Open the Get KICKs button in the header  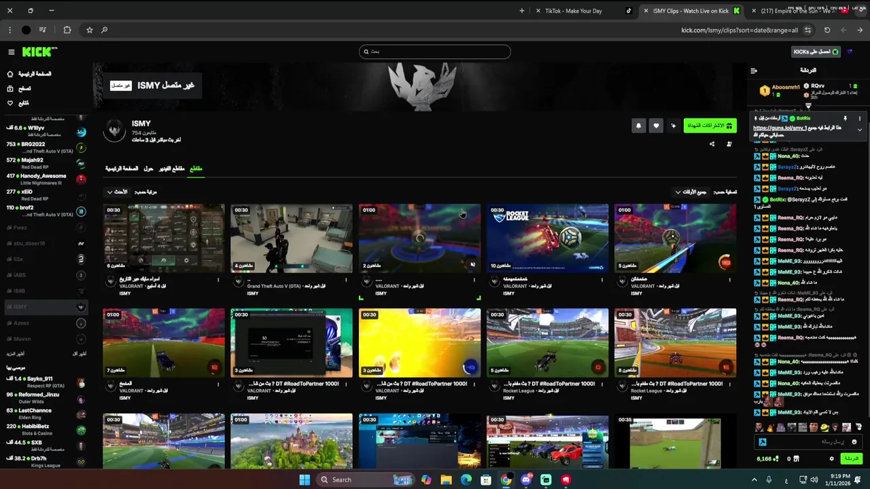tap(816, 52)
